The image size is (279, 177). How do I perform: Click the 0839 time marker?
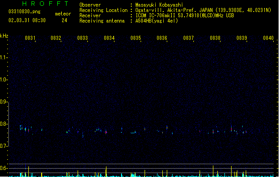(242, 38)
